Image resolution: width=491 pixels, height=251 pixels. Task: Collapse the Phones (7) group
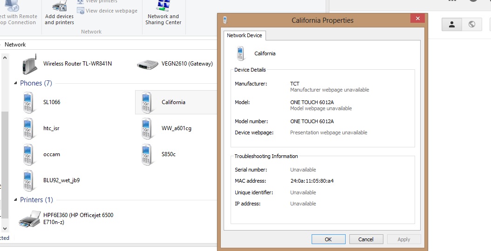16,83
